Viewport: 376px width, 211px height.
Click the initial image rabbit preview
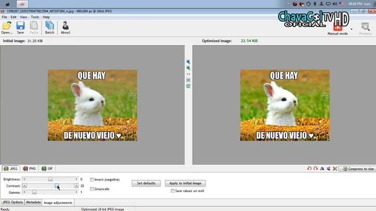92,105
